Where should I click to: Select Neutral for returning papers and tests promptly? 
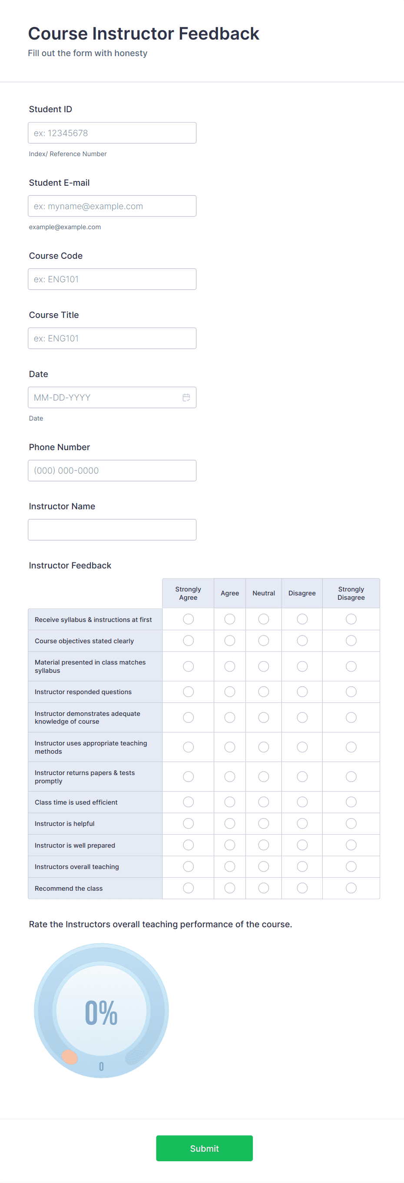point(264,777)
